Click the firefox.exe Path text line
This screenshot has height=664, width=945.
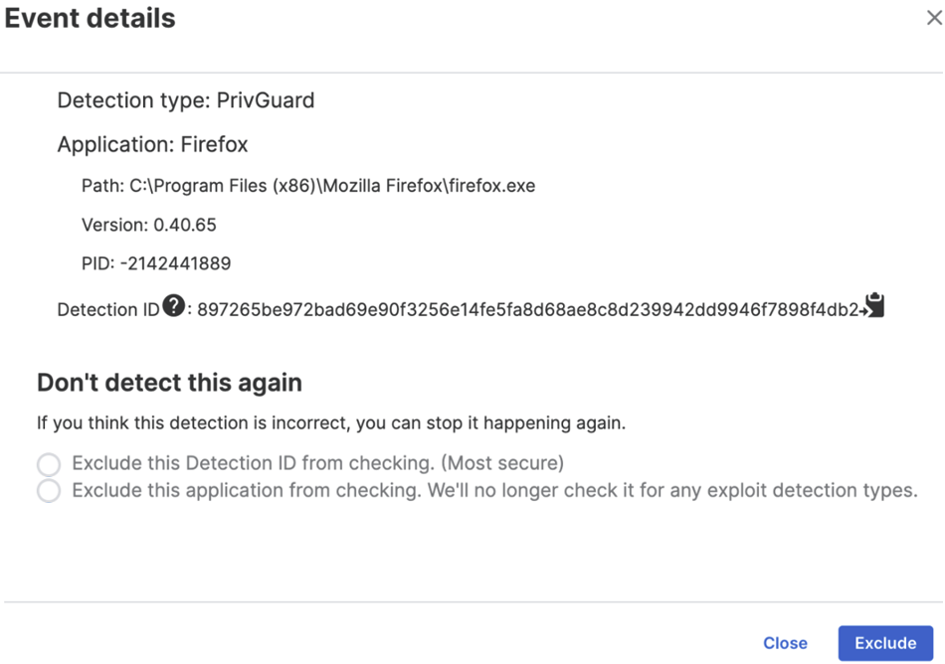pos(308,186)
